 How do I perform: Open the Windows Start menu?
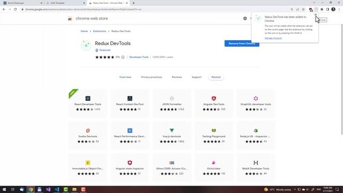[4, 189]
